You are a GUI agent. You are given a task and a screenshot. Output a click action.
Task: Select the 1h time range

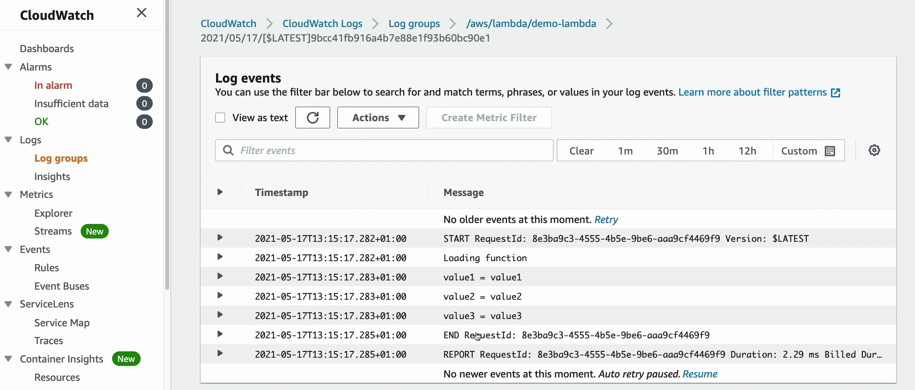point(709,151)
